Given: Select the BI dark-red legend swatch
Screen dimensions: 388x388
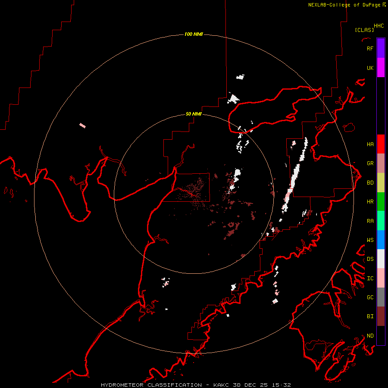Looking at the screenshot, I should click(x=381, y=316).
